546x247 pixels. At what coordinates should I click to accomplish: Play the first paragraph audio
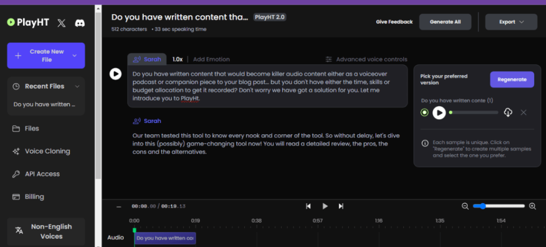point(116,73)
